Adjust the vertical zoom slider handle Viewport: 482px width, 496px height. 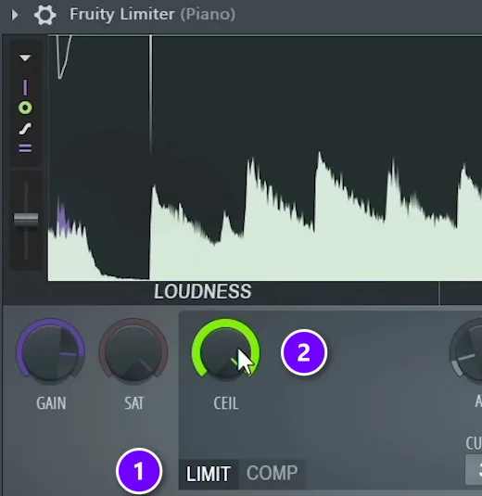click(x=26, y=220)
